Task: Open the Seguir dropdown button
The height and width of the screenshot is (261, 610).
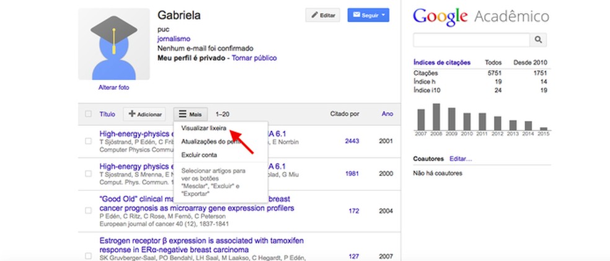Action: pyautogui.click(x=368, y=15)
